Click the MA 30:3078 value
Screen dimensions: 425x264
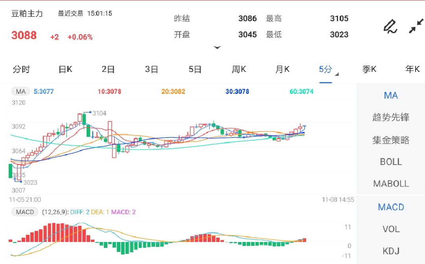click(237, 92)
